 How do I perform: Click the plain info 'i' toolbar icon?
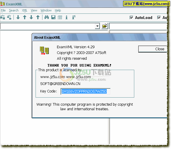point(67,17)
